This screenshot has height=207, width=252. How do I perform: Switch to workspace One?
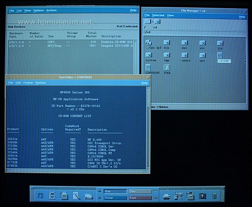[115, 191]
